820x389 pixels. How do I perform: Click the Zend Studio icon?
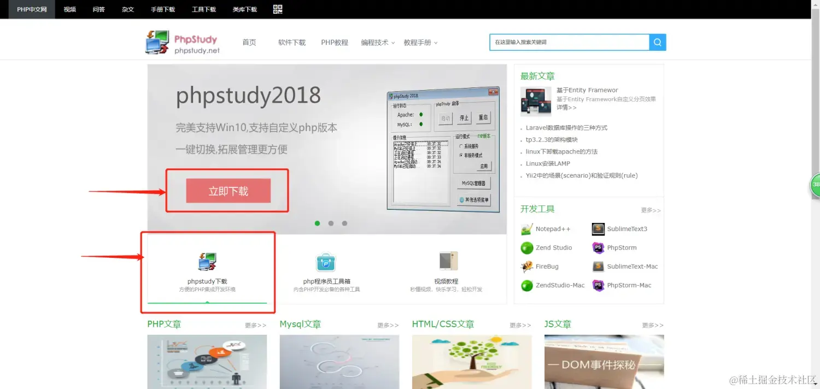tap(527, 247)
